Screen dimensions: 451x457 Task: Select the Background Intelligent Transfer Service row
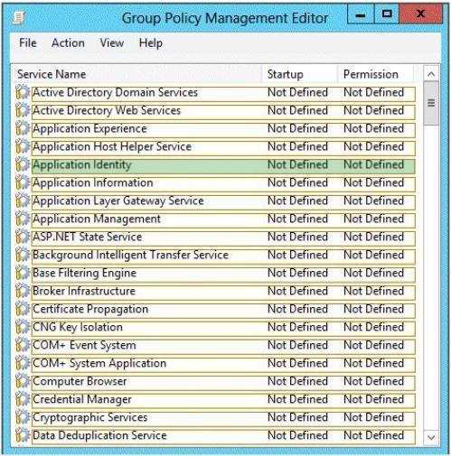click(223, 256)
